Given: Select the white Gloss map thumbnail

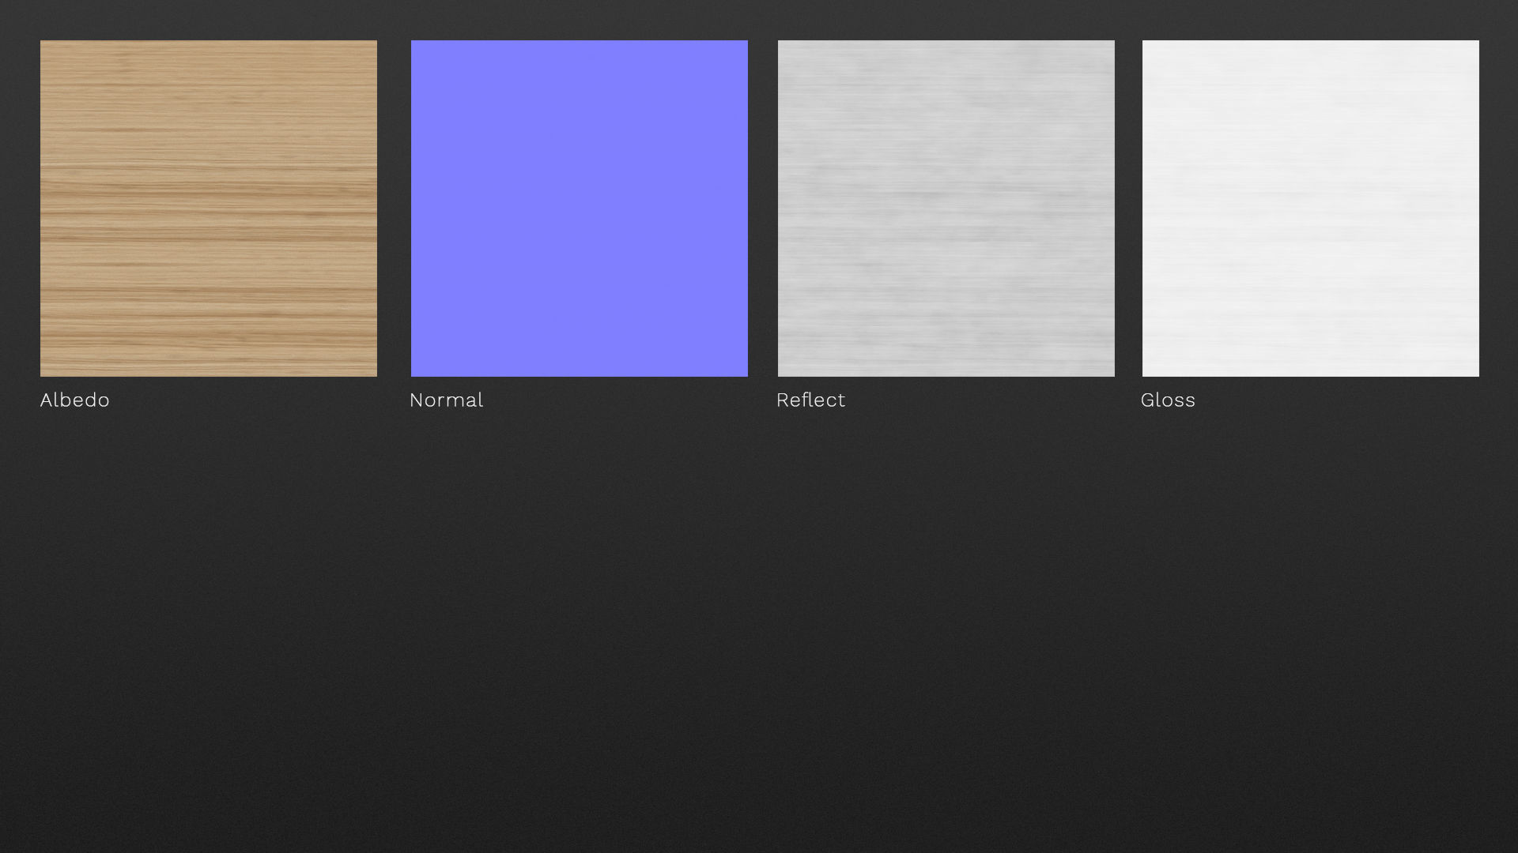Looking at the screenshot, I should 1311,209.
